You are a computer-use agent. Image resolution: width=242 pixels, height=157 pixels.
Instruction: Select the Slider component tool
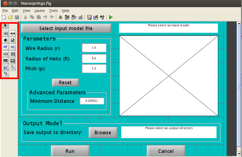(13, 33)
